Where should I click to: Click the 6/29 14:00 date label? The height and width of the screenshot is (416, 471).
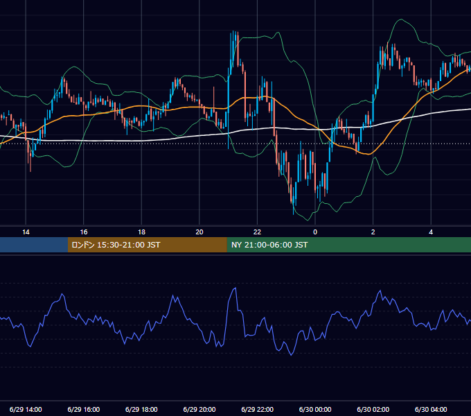(x=26, y=409)
